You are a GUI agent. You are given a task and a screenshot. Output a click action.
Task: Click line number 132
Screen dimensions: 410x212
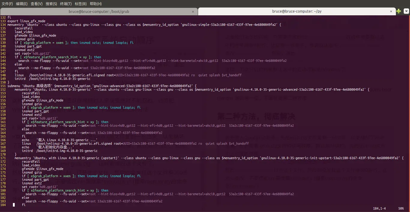(x=3, y=17)
